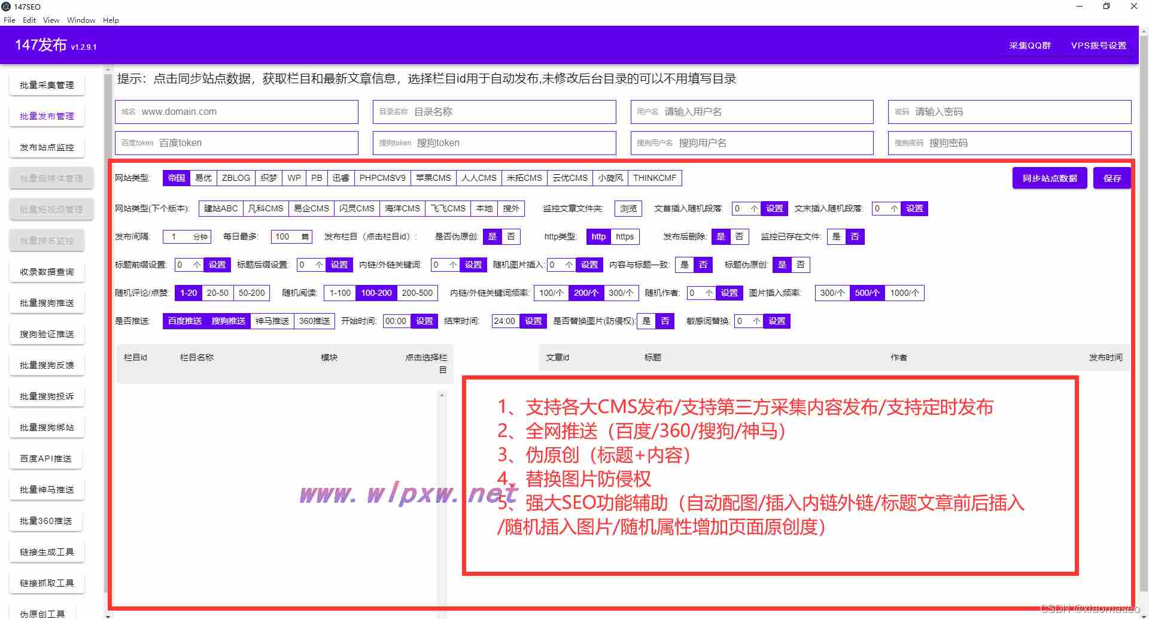Open 批量采集管理 in sidebar
Image resolution: width=1149 pixels, height=619 pixels.
[x=47, y=85]
